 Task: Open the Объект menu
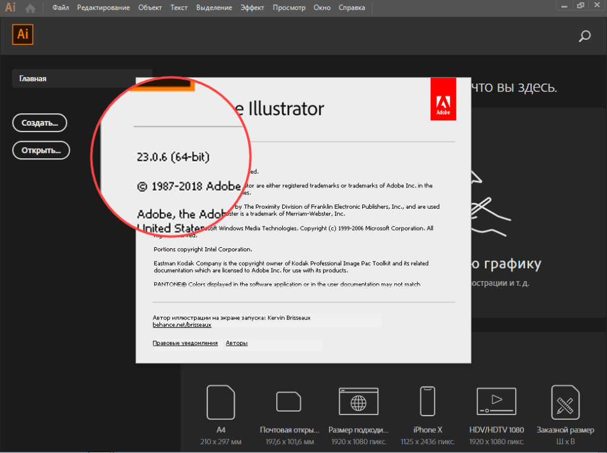tap(150, 8)
